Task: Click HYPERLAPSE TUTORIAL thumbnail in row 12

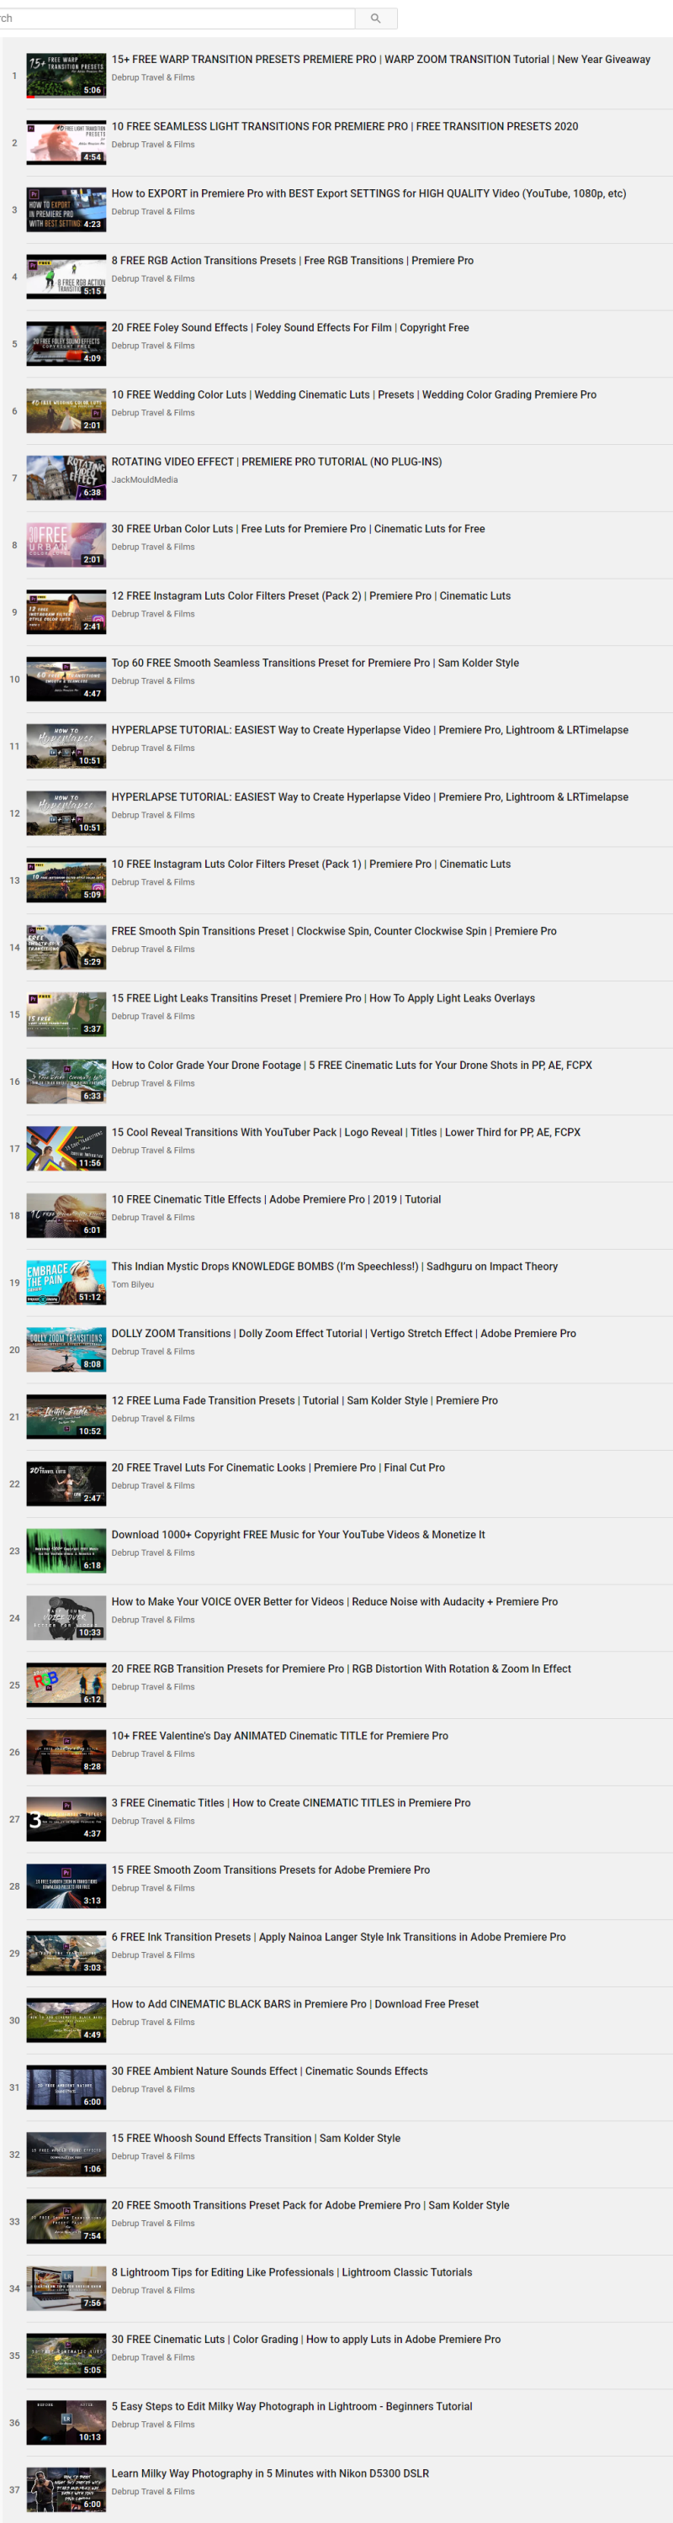Action: [66, 813]
